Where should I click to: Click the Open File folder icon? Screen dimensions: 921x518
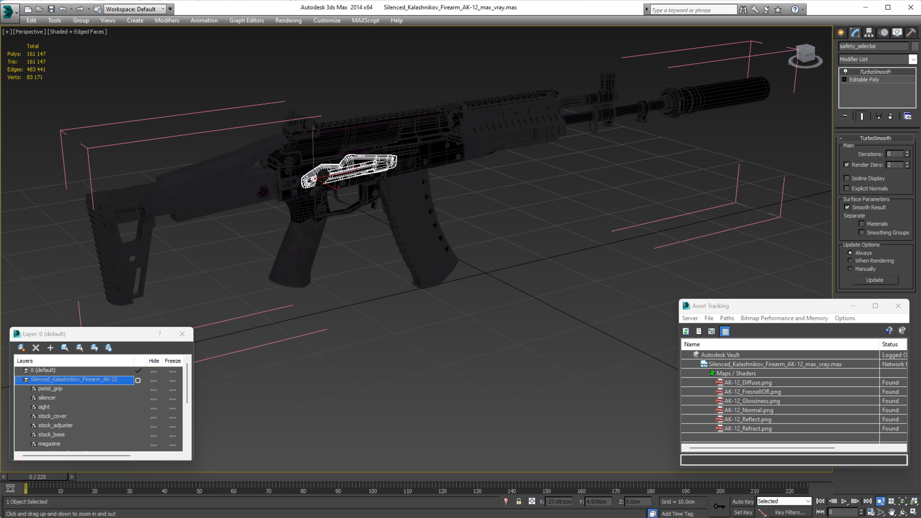click(x=39, y=9)
